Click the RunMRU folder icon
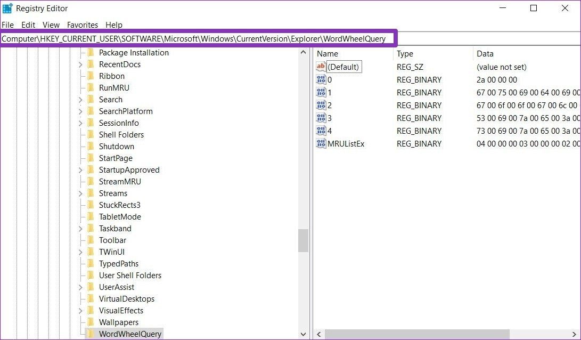Image resolution: width=581 pixels, height=340 pixels. [91, 88]
